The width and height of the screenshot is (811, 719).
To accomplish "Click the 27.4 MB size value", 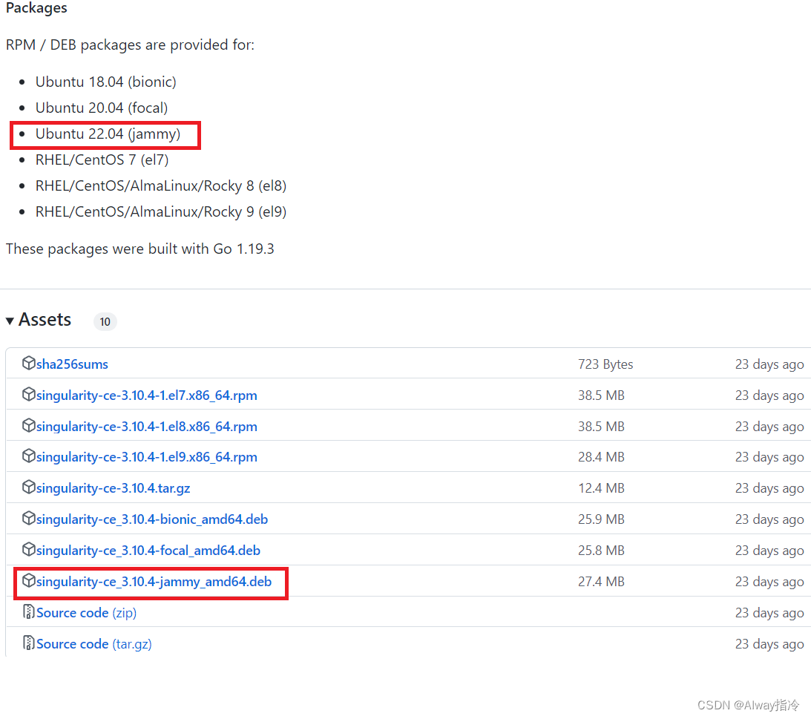I will pyautogui.click(x=602, y=582).
